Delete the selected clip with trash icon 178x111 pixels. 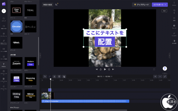pyautogui.click(x=59, y=77)
